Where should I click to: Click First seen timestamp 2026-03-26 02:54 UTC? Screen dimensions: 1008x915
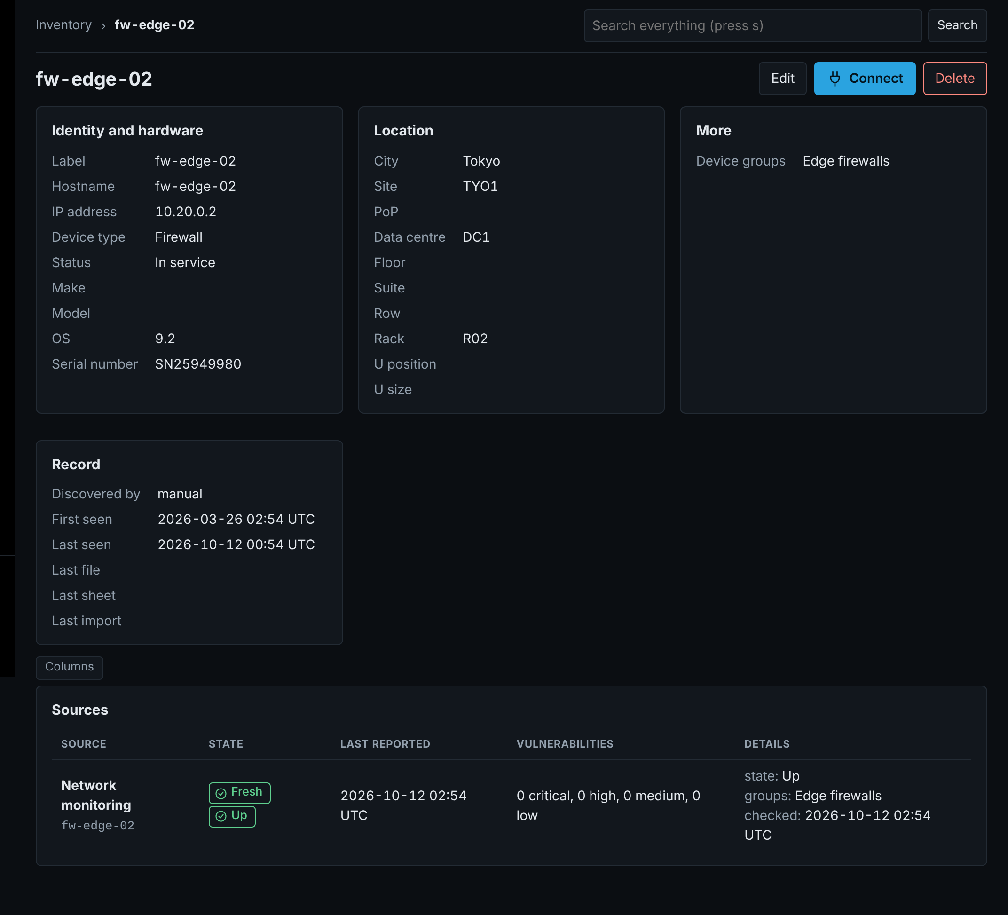236,519
